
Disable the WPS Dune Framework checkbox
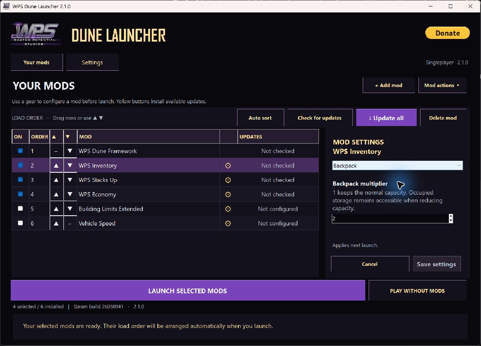click(x=20, y=151)
